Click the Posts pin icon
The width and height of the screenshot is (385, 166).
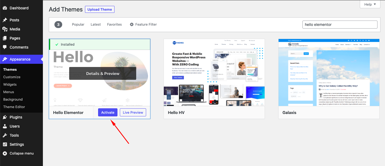(5, 20)
